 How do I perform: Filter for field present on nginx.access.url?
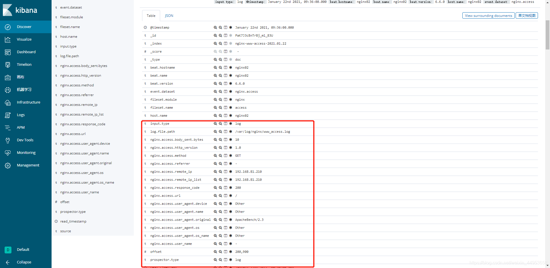[x=231, y=196]
